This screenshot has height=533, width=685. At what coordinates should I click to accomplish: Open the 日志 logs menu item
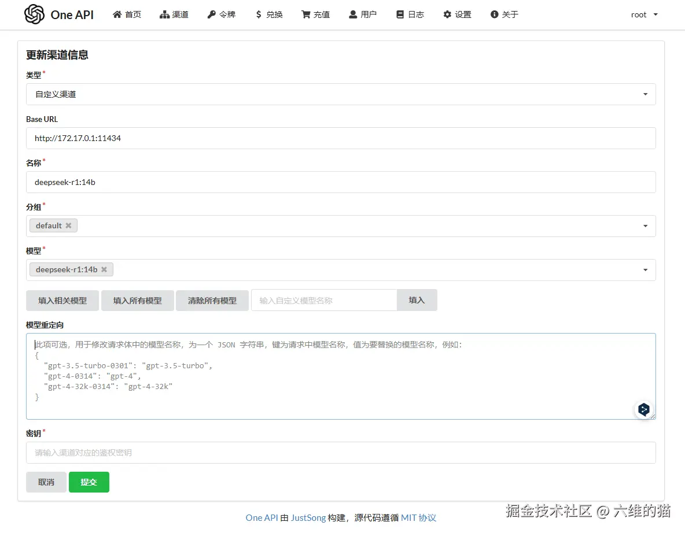click(x=410, y=14)
